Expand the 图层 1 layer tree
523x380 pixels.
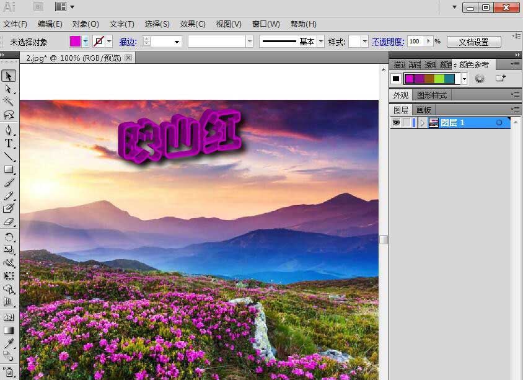click(423, 123)
